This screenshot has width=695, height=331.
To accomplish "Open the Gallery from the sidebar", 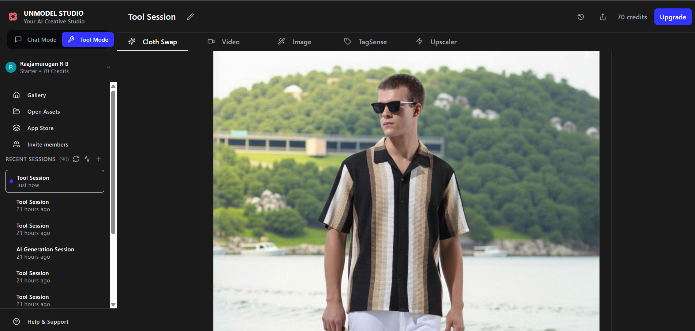I will (37, 95).
